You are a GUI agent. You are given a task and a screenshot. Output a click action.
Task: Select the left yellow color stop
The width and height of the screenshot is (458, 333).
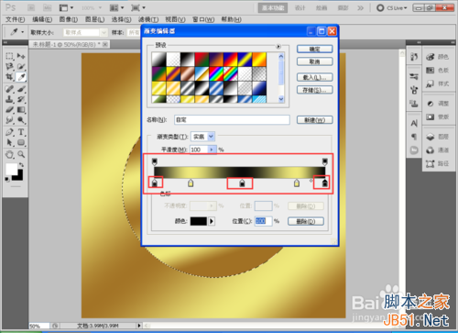pos(191,183)
